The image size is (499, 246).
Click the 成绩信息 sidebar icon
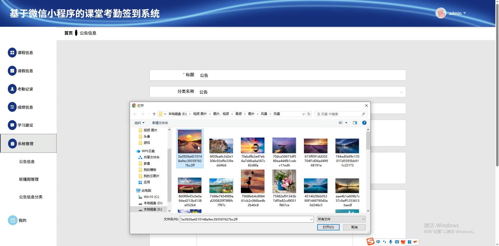coord(12,107)
